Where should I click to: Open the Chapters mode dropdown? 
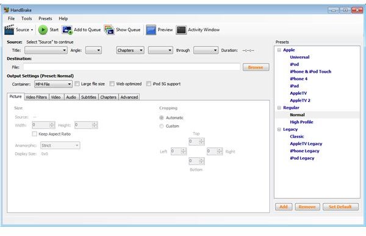131,50
